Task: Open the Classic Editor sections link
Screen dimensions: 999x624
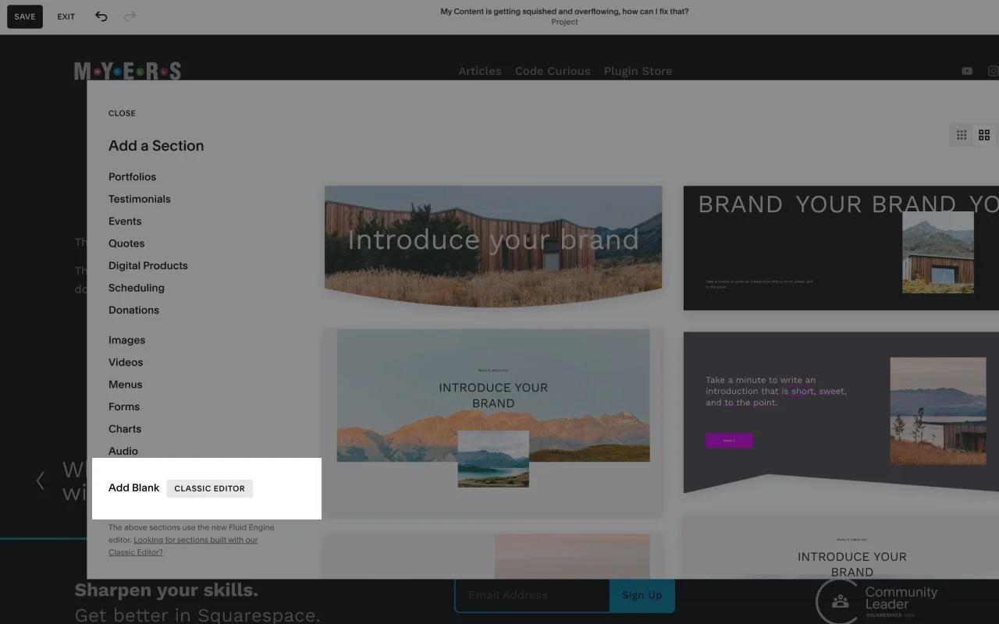Action: click(x=183, y=546)
